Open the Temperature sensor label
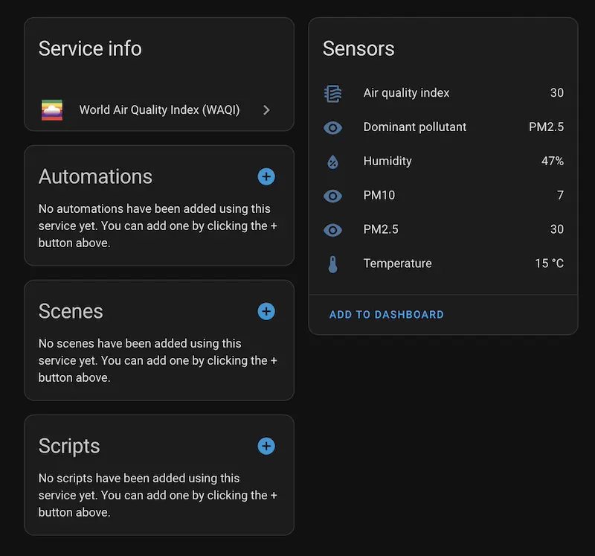The image size is (595, 556). [x=397, y=263]
